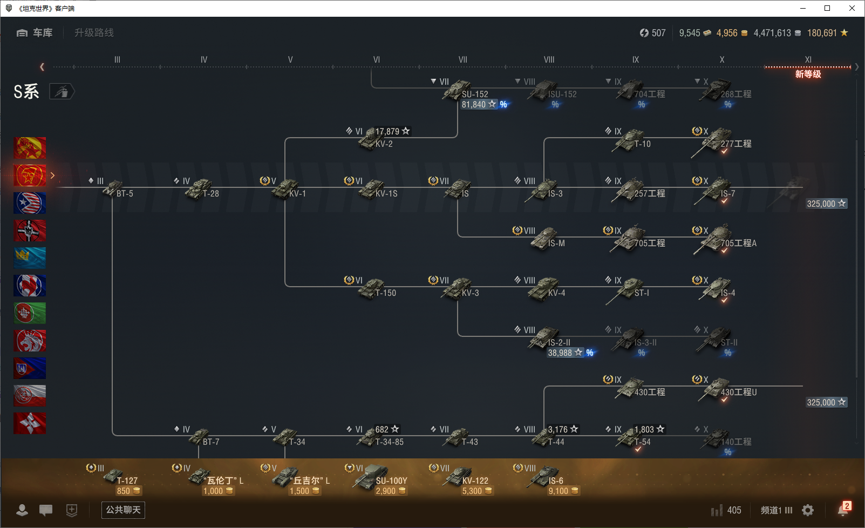Screen dimensions: 865x528
Task: Choose the Germany nation flag
Action: pyautogui.click(x=30, y=231)
